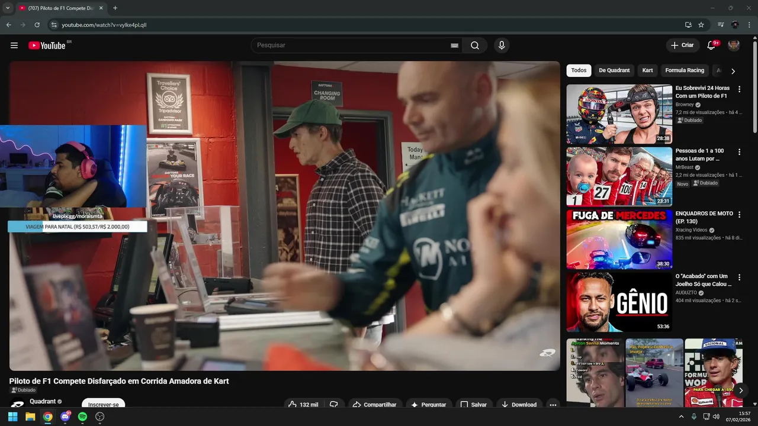Open options for Pessoas de 1 a 100 video
This screenshot has height=426, width=758.
[x=739, y=152]
